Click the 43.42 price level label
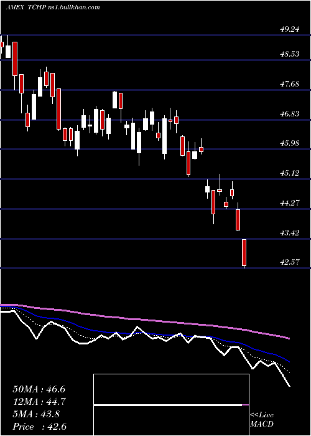 click(290, 232)
